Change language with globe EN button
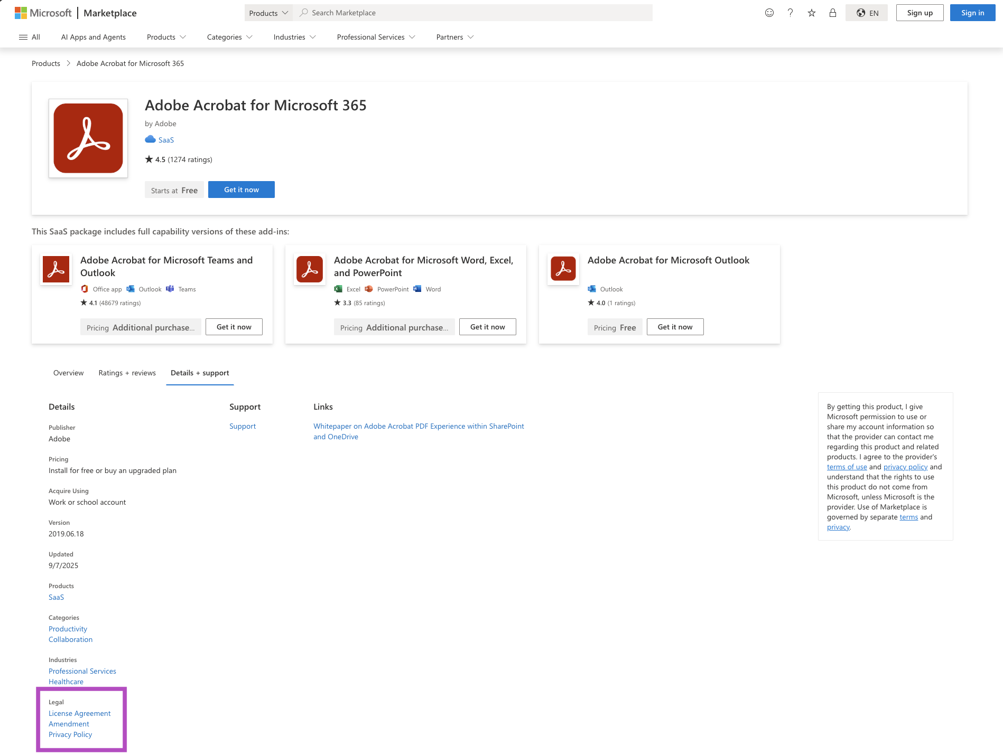Image resolution: width=1003 pixels, height=756 pixels. tap(867, 13)
